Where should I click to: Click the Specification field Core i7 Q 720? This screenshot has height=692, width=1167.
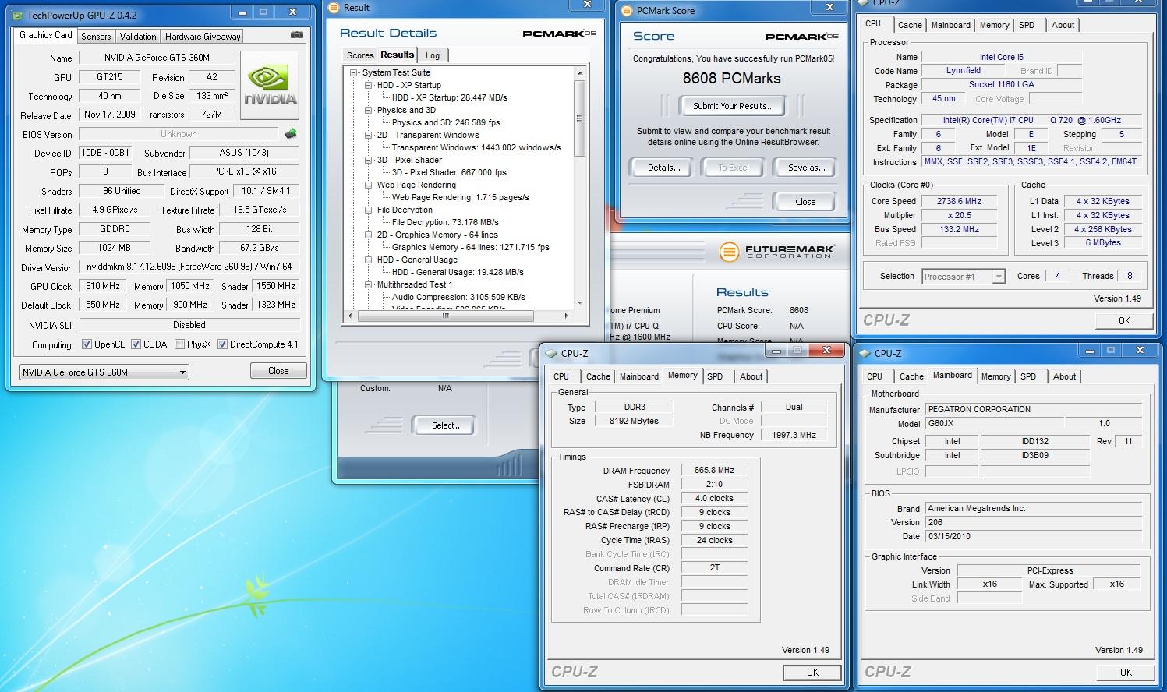[1032, 120]
